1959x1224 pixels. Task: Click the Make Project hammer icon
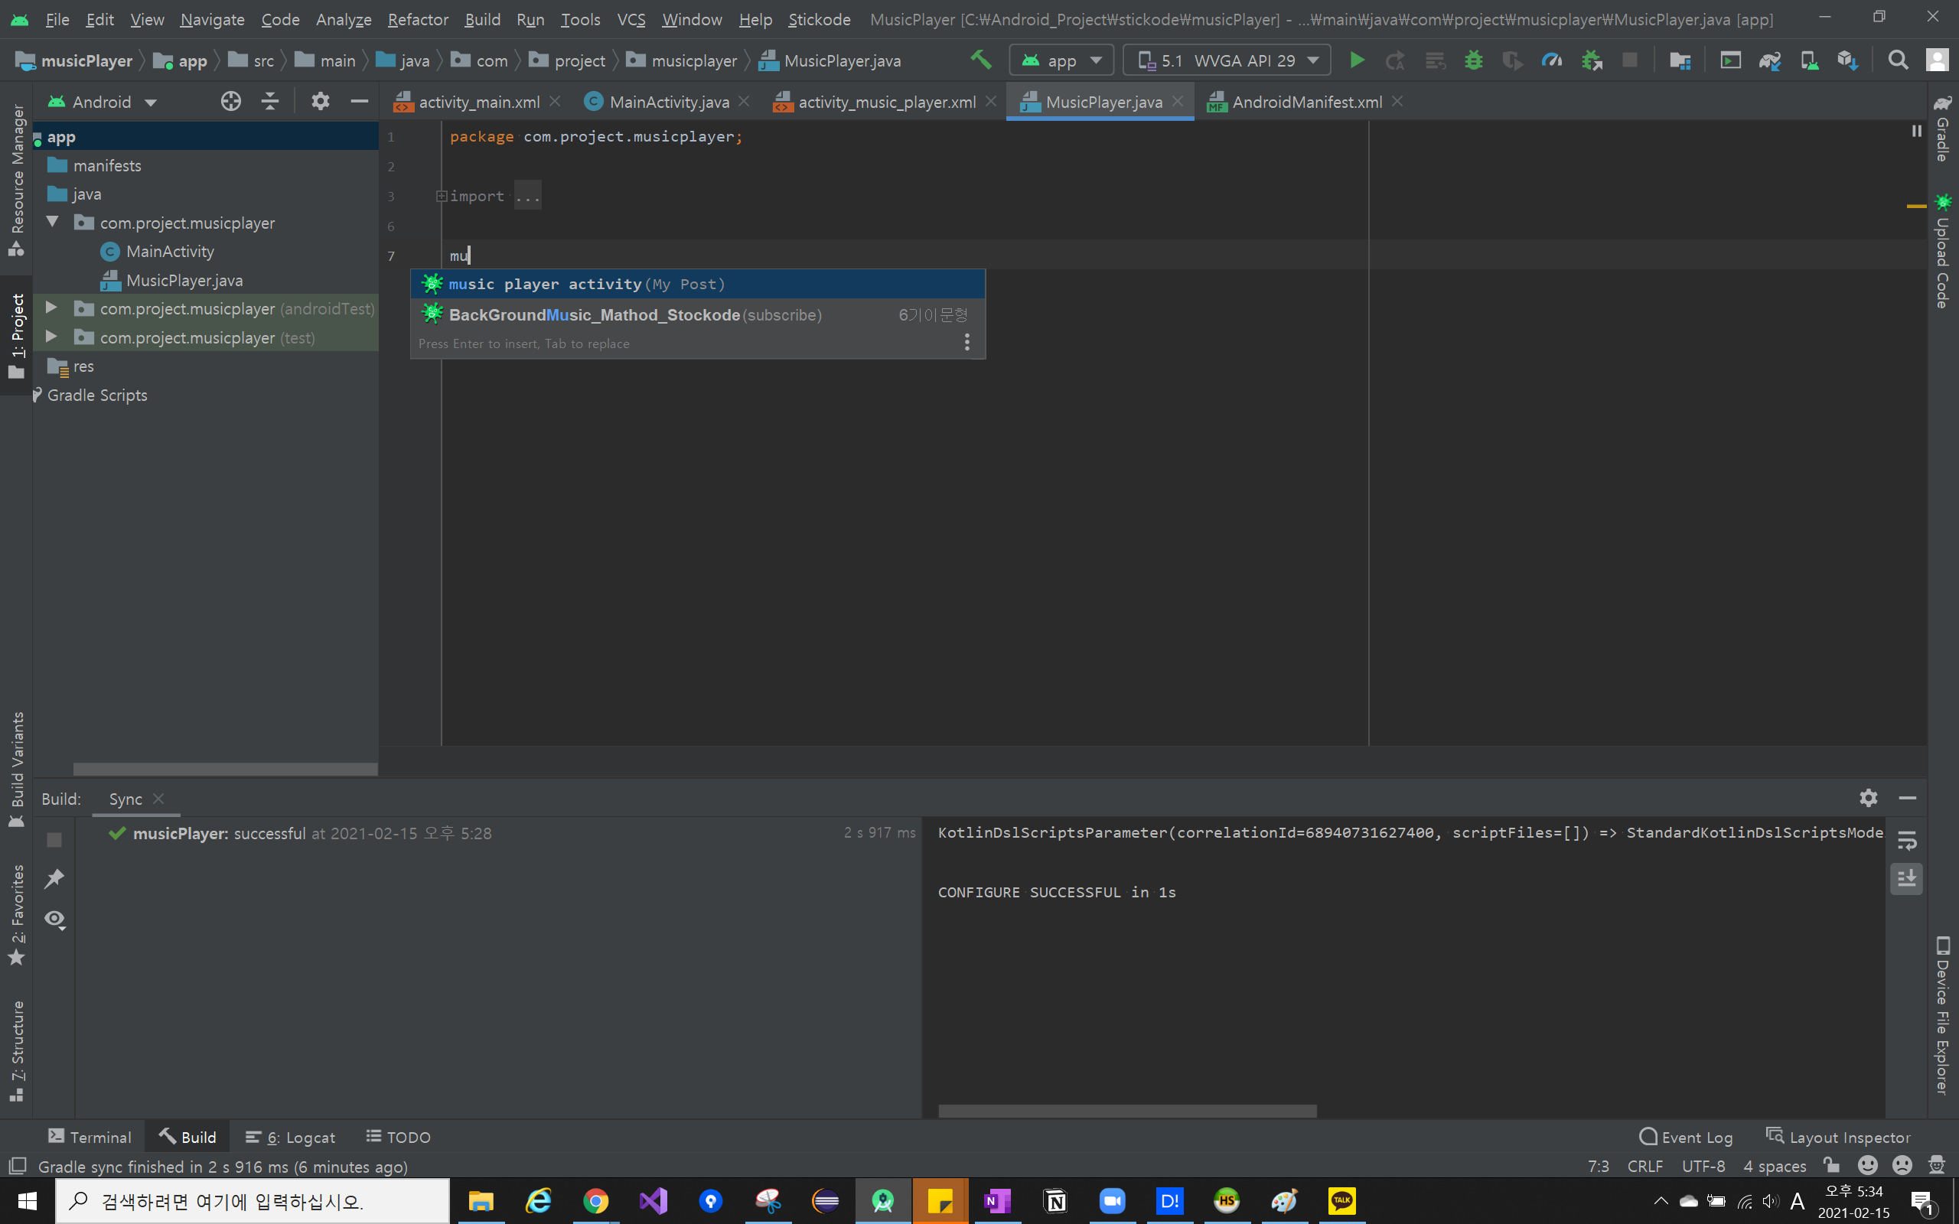pyautogui.click(x=981, y=60)
